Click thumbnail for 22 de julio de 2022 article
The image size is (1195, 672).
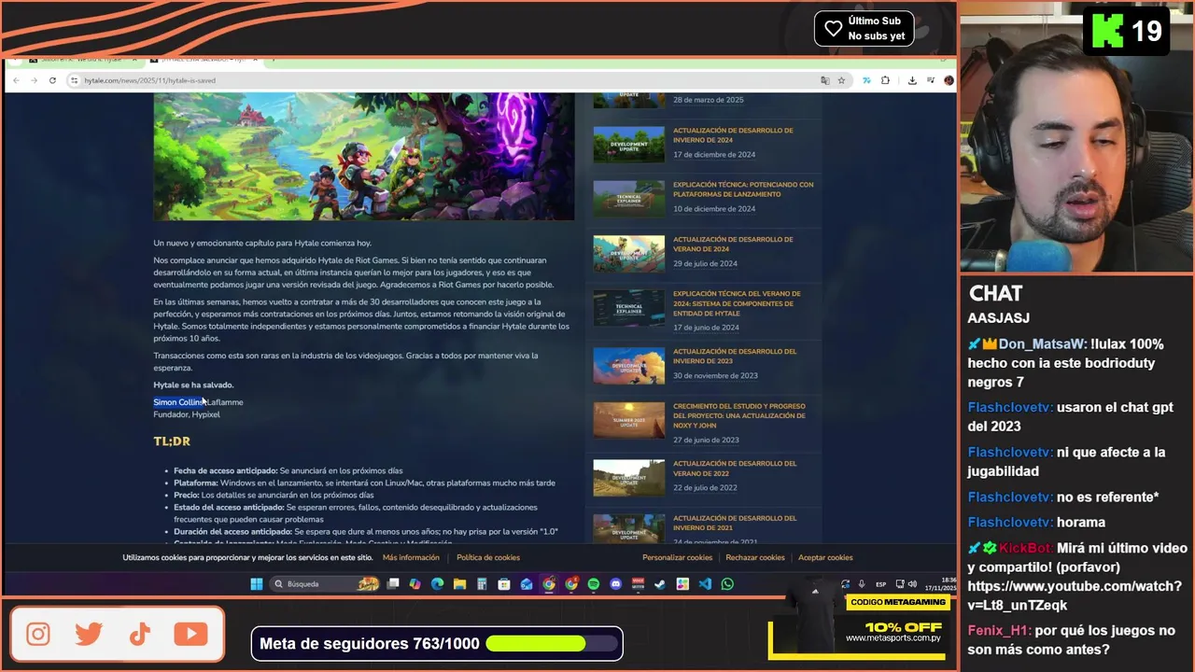[629, 477]
